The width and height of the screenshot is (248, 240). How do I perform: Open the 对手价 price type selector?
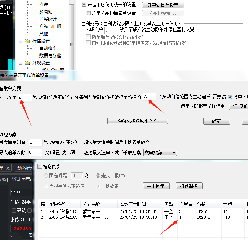(27, 202)
